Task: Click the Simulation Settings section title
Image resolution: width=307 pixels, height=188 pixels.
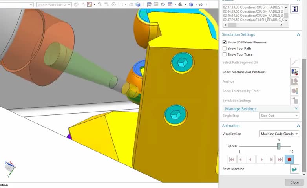Action: tap(238, 34)
